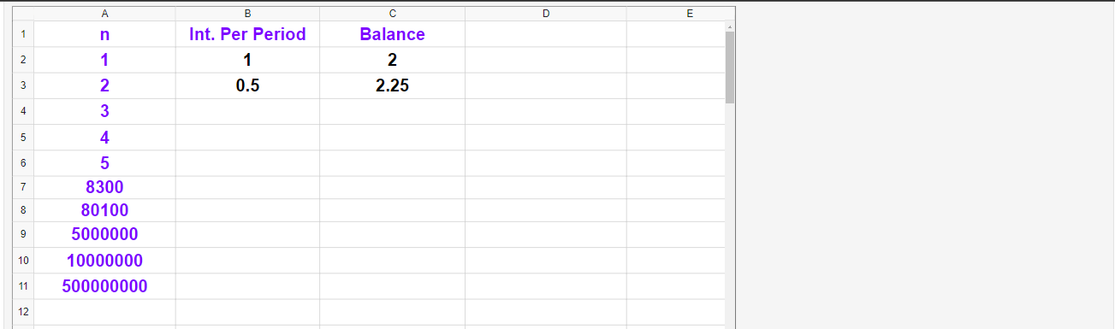Select row 3 header
Viewport: 1115px width, 329px height.
click(x=23, y=85)
